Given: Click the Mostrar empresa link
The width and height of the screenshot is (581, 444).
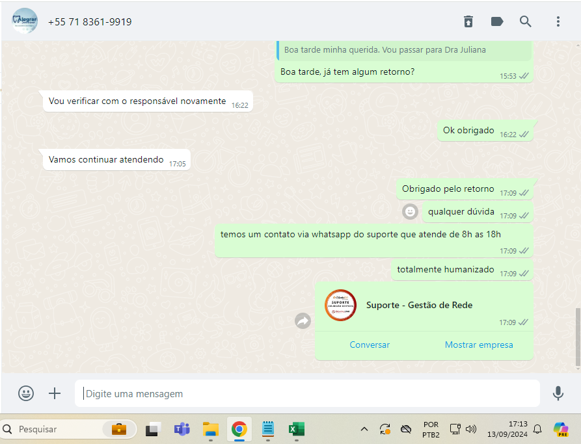Looking at the screenshot, I should 479,345.
